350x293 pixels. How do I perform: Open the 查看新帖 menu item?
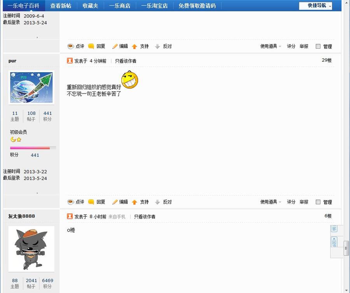[x=60, y=5]
